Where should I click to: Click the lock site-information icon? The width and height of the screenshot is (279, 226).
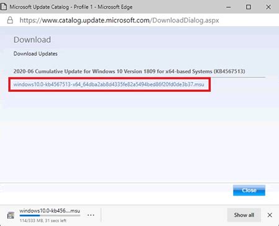(10, 20)
